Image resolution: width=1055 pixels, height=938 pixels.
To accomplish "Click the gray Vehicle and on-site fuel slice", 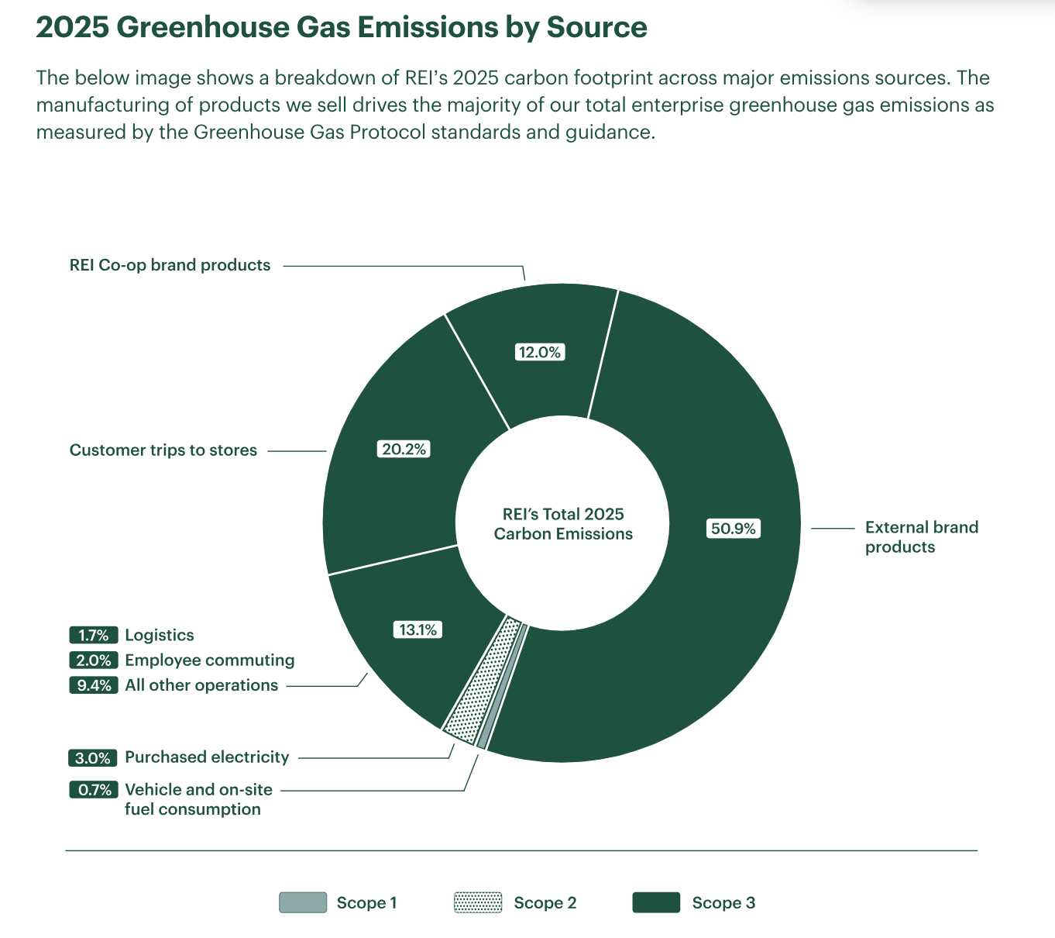I will tap(502, 687).
